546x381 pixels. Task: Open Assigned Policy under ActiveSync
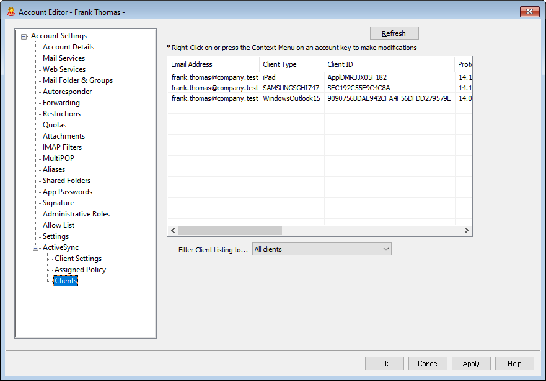(80, 270)
